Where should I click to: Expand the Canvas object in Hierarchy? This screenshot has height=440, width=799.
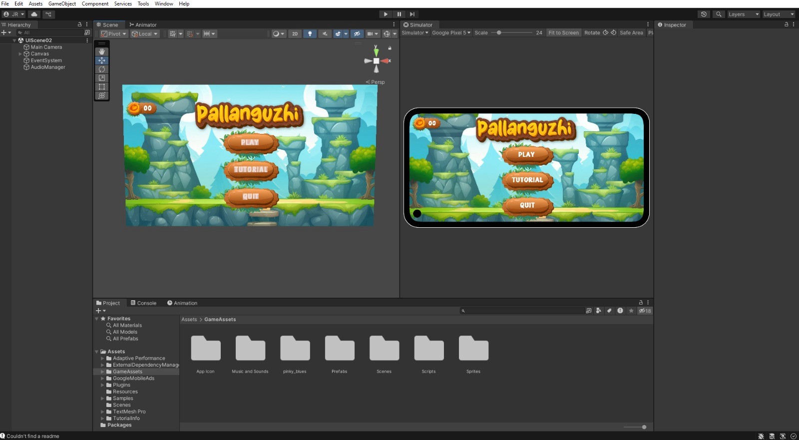(x=20, y=53)
